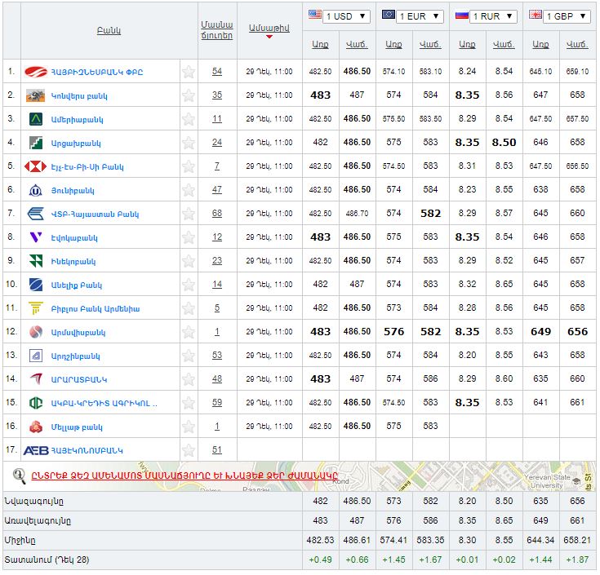Open branch count 68 link
This screenshot has height=575, width=600.
pyautogui.click(x=217, y=214)
